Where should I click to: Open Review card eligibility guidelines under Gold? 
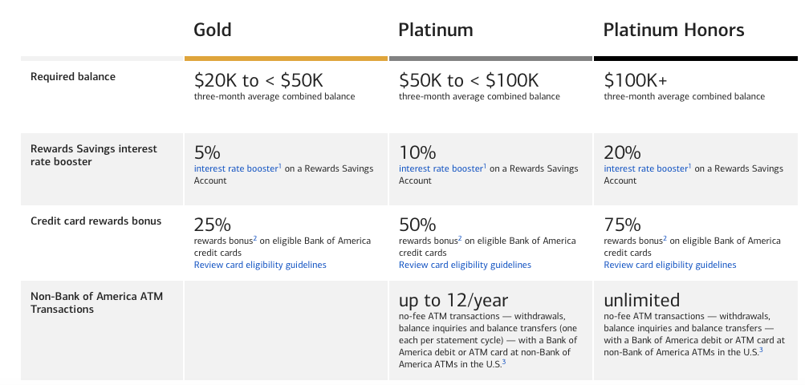pos(260,265)
